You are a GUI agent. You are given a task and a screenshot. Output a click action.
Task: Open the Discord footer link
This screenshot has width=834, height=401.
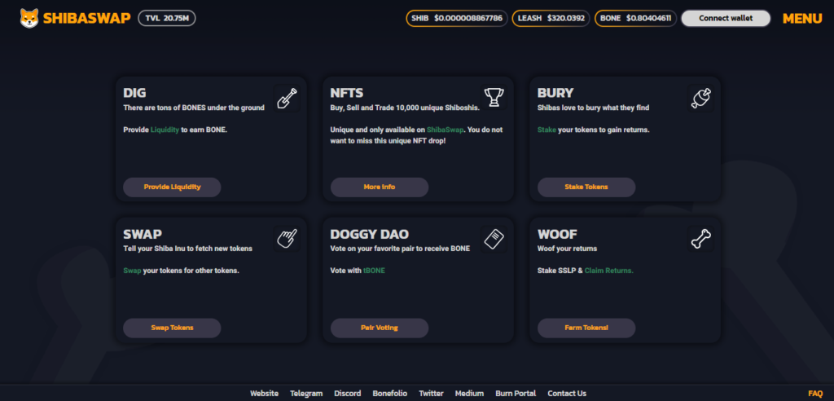(347, 394)
